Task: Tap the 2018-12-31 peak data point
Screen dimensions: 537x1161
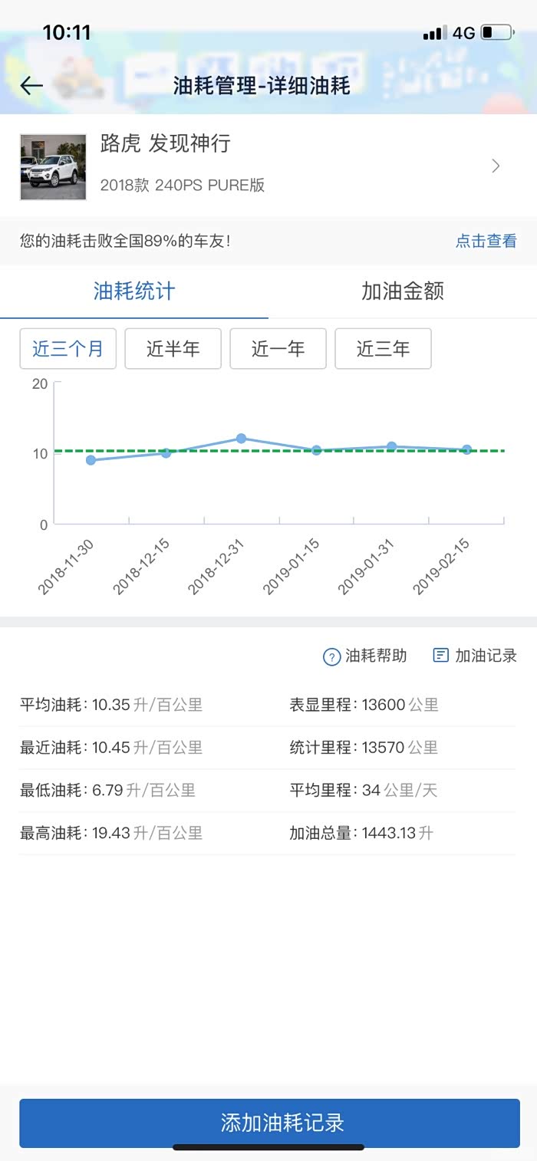Action: click(241, 439)
